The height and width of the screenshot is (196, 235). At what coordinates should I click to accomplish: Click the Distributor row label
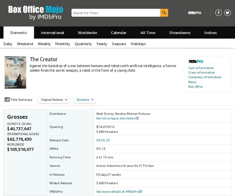(x=58, y=114)
